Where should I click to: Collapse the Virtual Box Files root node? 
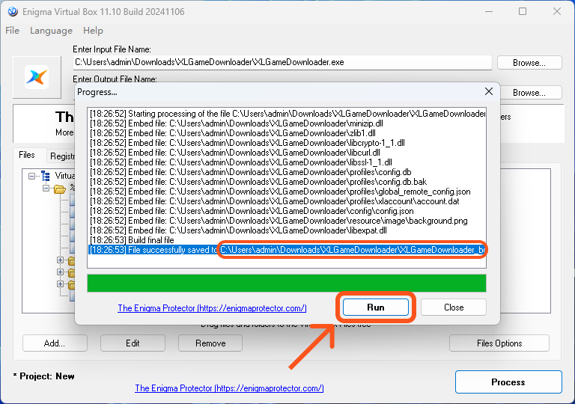pyautogui.click(x=32, y=177)
